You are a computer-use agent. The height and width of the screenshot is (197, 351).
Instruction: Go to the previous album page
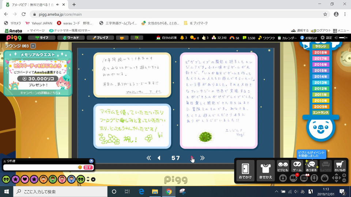point(159,158)
